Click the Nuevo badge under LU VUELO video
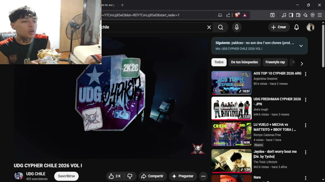 tap(258, 145)
